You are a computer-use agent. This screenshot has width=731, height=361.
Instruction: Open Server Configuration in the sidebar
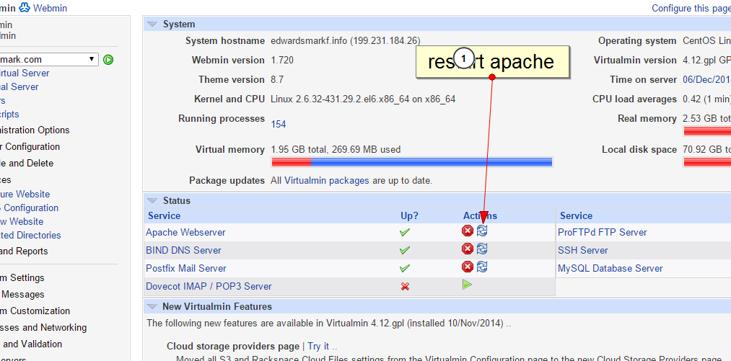point(30,146)
